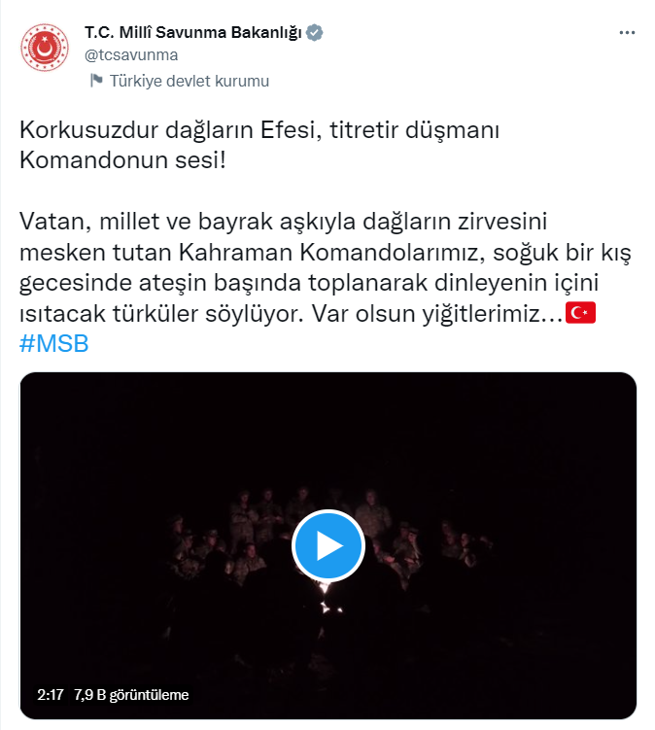Click the 2:17 video duration badge

(51, 695)
